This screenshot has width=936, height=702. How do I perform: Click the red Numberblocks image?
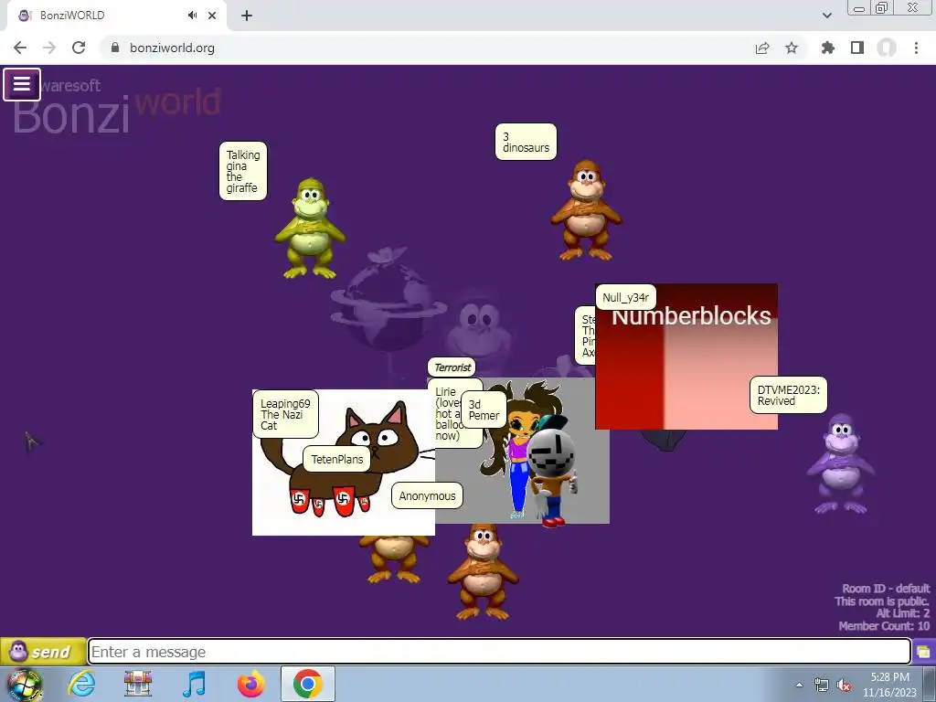click(x=686, y=356)
